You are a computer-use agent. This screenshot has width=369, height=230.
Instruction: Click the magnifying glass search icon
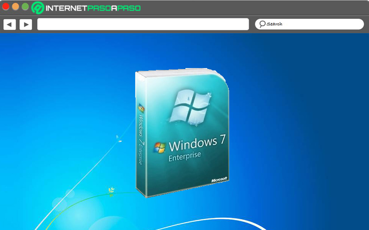point(262,24)
